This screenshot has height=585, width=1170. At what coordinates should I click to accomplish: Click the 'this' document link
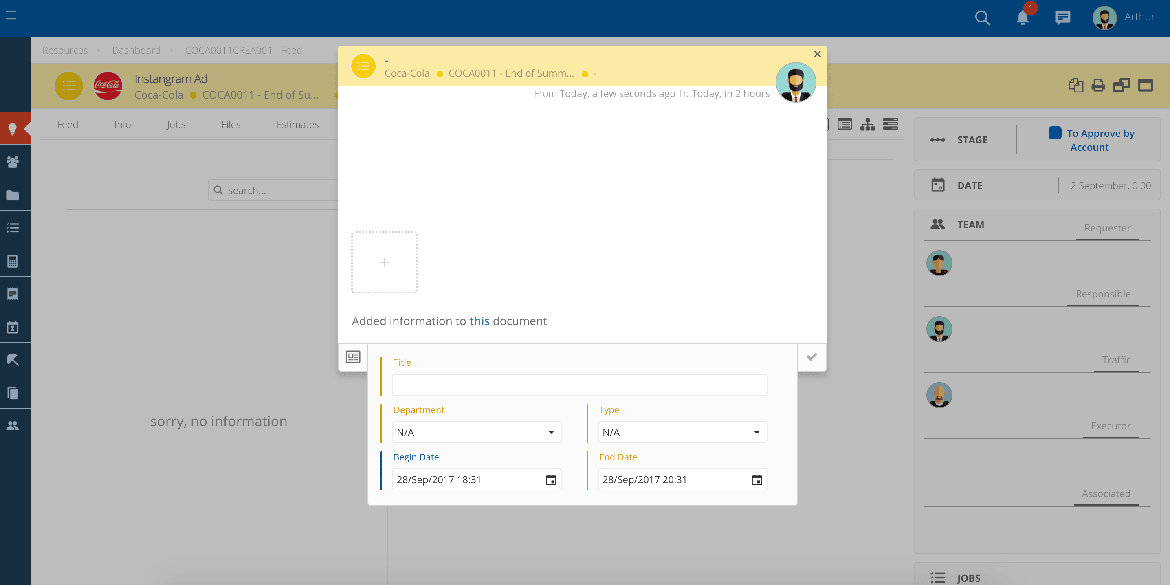point(479,321)
